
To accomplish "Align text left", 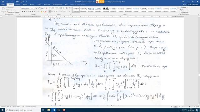I will pos(50,12).
